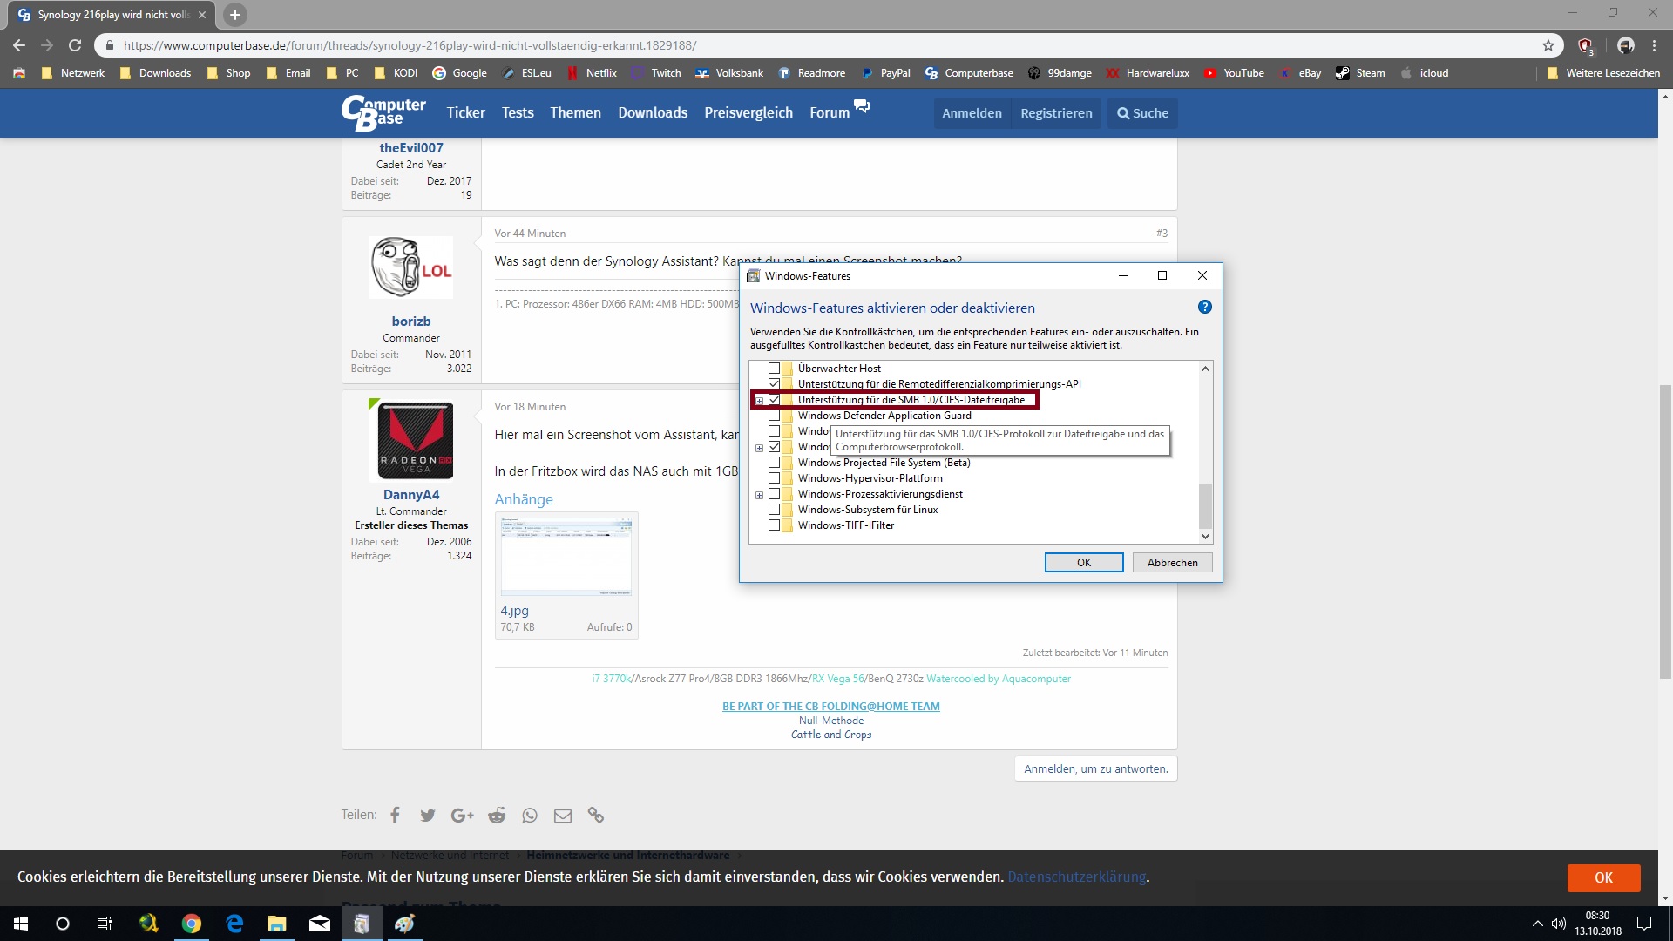Click the Windows-Features list scrollbar

pyautogui.click(x=1205, y=505)
